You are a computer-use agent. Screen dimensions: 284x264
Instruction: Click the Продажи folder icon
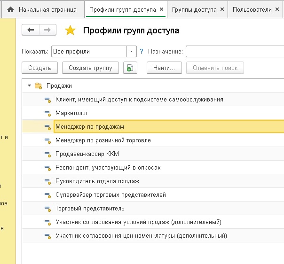coord(38,86)
